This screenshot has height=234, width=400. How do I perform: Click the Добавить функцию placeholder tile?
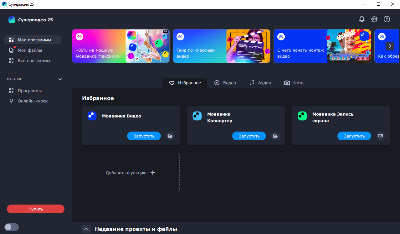click(x=131, y=173)
